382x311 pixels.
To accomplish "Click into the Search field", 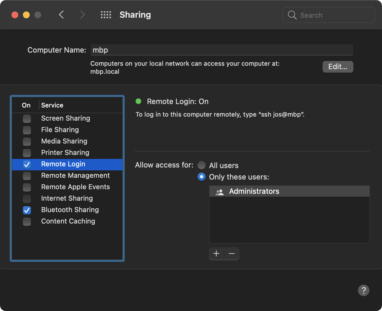I will tap(329, 15).
